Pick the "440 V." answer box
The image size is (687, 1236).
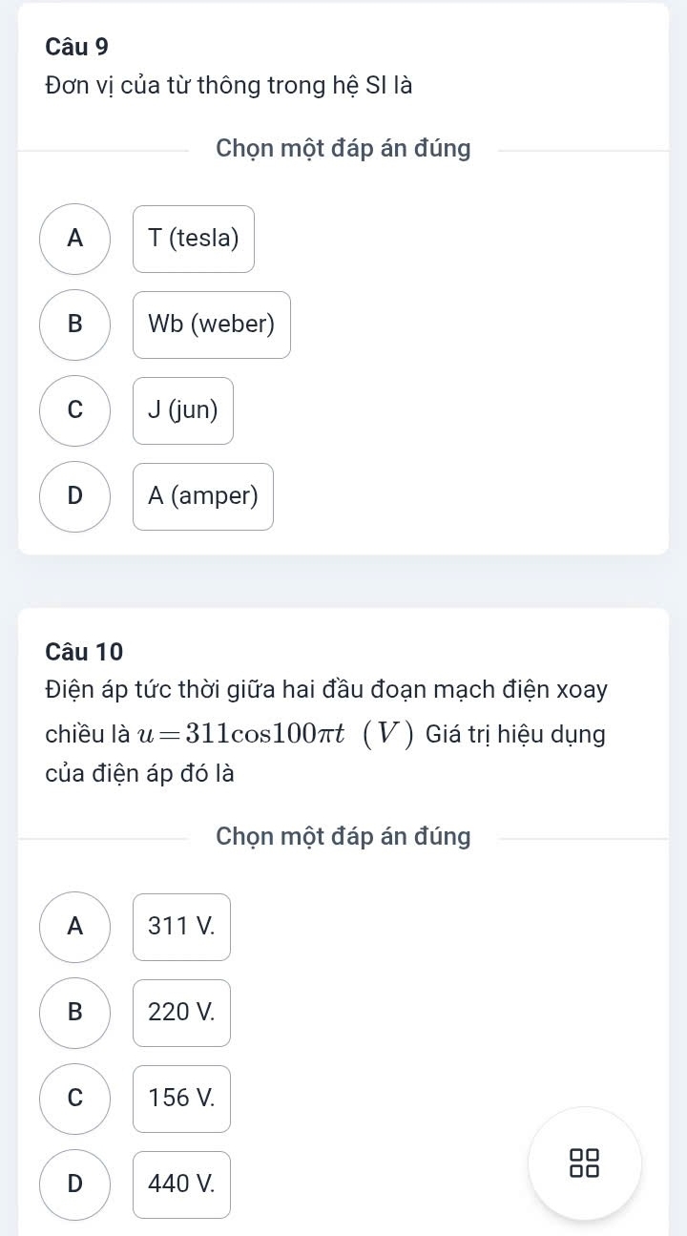[181, 1184]
